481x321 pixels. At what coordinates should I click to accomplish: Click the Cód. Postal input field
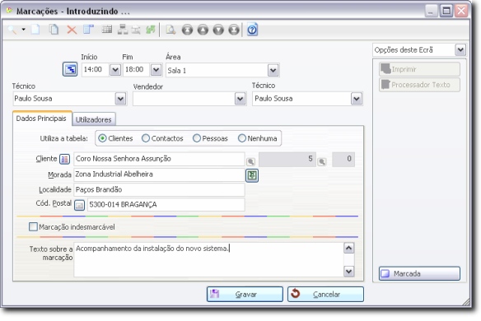click(166, 204)
